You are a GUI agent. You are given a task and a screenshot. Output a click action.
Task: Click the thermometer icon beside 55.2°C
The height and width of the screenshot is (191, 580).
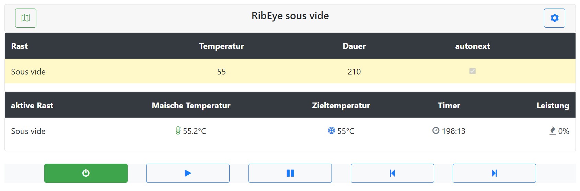(178, 131)
